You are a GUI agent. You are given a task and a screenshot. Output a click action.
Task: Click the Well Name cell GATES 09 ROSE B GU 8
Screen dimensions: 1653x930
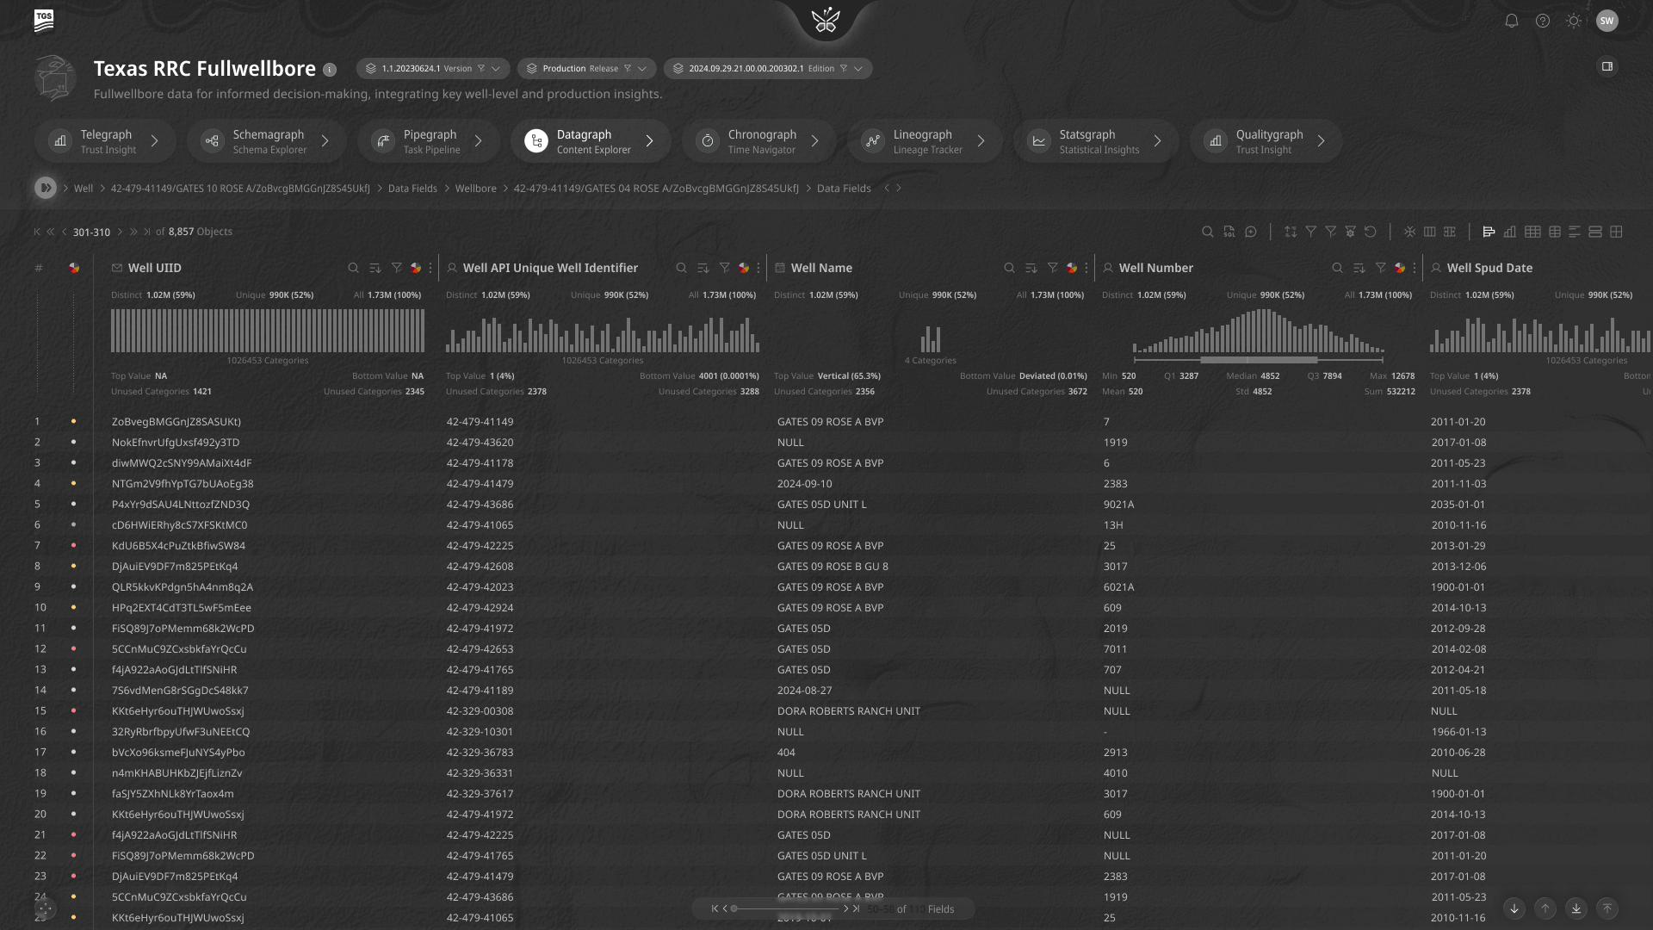tap(833, 567)
